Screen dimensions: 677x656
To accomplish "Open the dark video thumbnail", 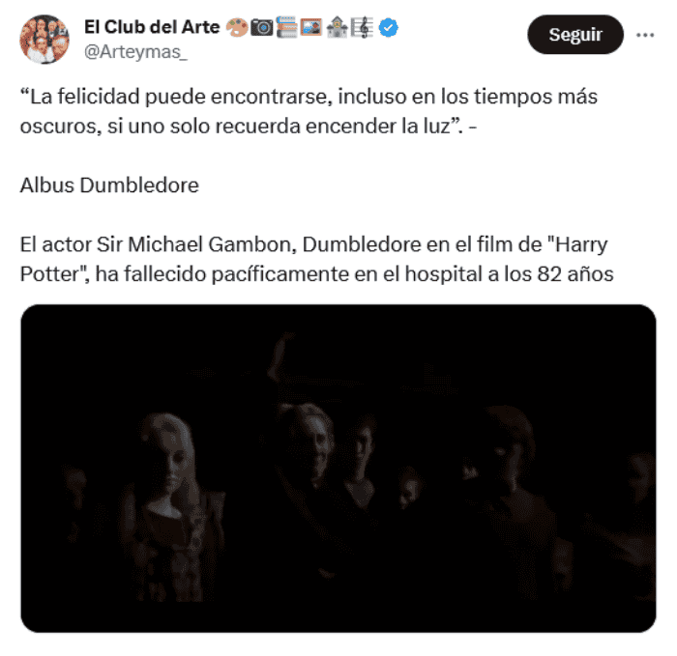I will click(338, 469).
